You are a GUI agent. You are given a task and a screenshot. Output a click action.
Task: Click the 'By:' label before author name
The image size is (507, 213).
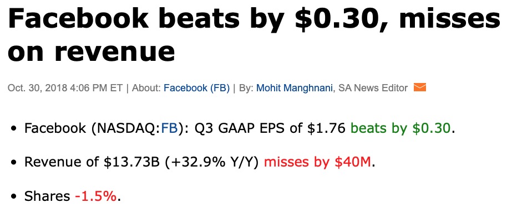coord(246,88)
